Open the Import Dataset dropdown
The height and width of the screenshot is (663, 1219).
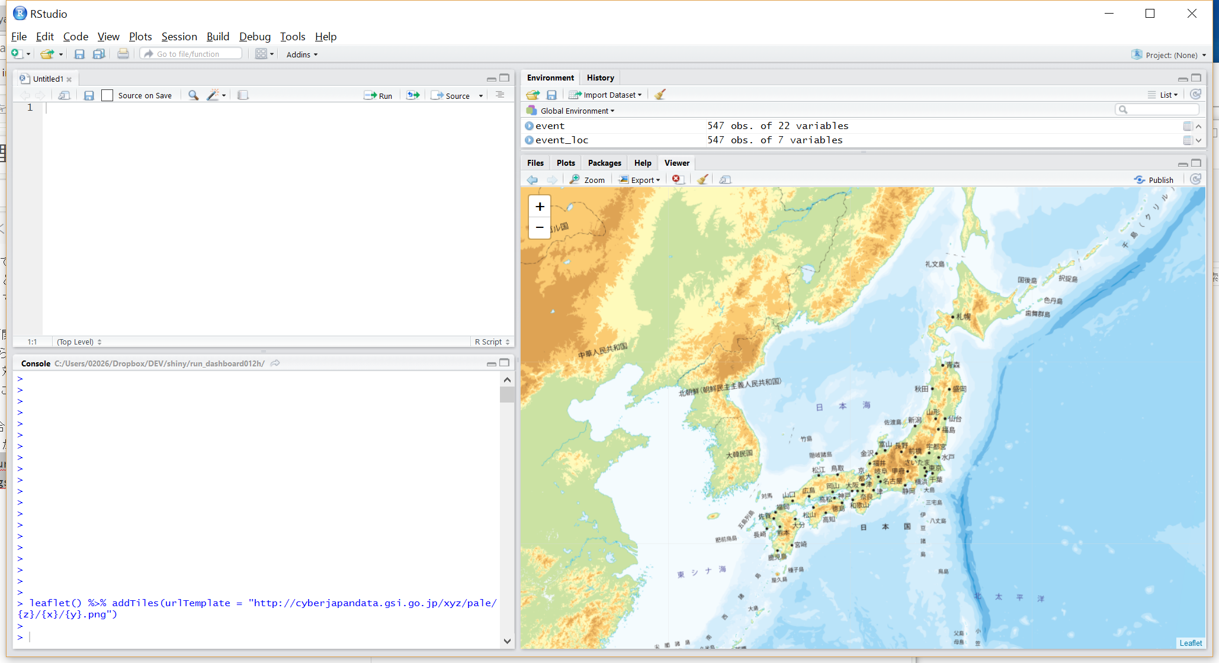[605, 94]
